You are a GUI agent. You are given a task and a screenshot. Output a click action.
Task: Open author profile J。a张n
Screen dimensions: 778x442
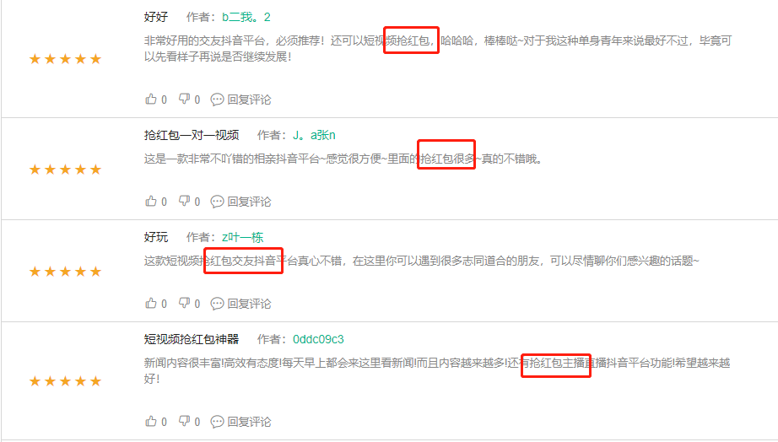pos(314,135)
